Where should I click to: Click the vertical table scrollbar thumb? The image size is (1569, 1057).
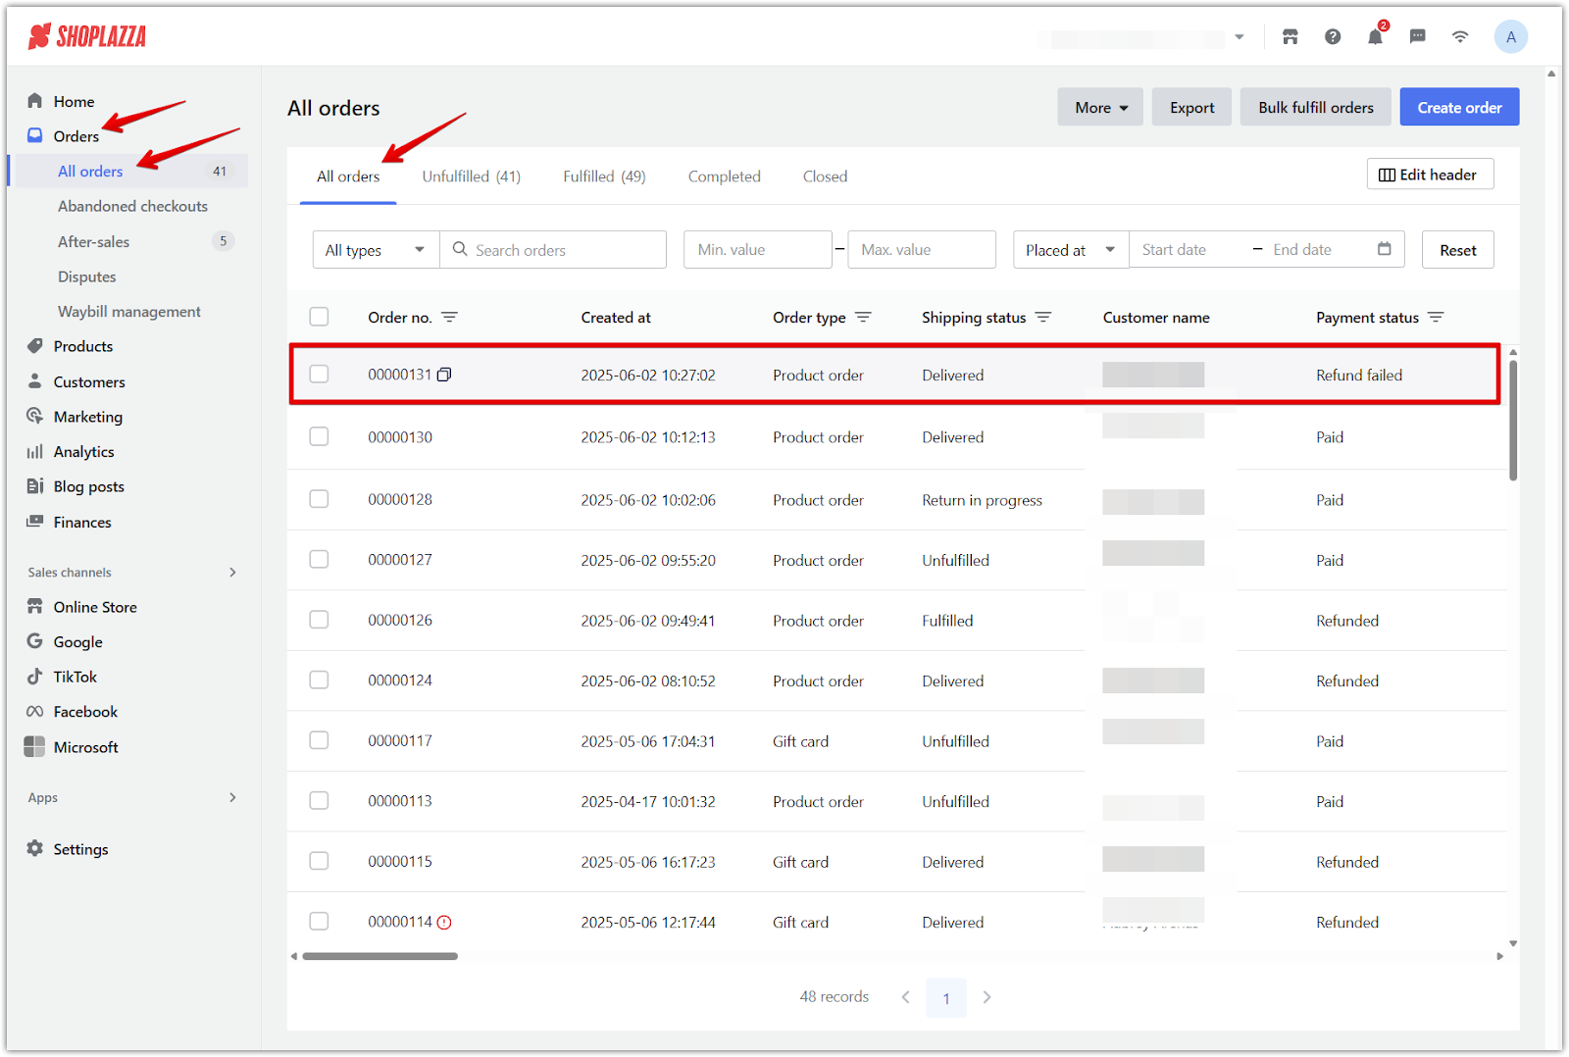pos(1513,420)
